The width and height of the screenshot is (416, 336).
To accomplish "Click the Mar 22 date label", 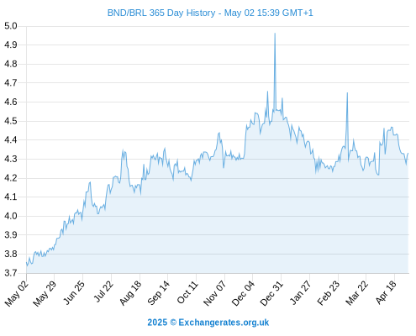I will 357,292.
